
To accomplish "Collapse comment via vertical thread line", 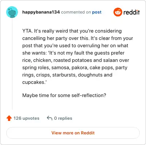I will tap(12, 64).
